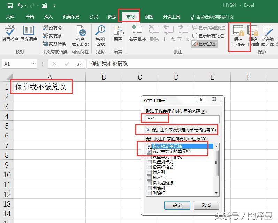Switch to the 页面布局 tab

tap(71, 17)
